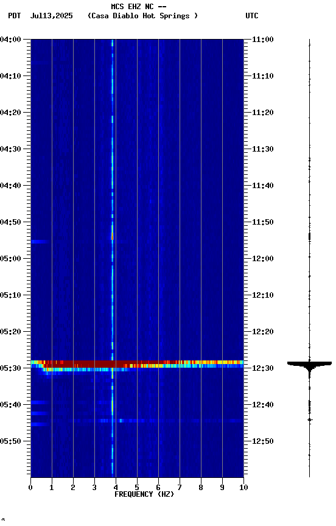Click the 9 Hz frequency tick label
The width and height of the screenshot is (336, 526).
[x=222, y=488]
